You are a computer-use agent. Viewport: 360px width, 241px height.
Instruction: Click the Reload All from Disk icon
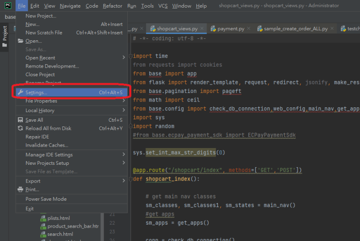click(20, 128)
